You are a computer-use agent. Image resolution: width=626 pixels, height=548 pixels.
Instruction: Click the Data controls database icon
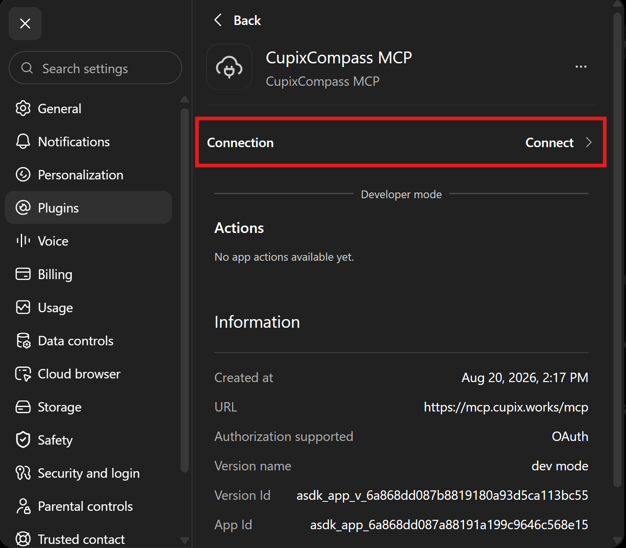tap(23, 340)
